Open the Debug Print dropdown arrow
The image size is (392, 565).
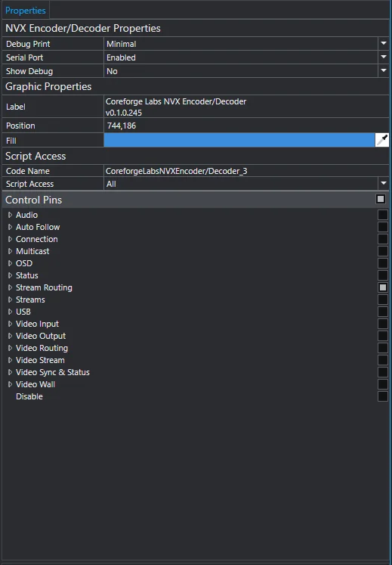(384, 44)
